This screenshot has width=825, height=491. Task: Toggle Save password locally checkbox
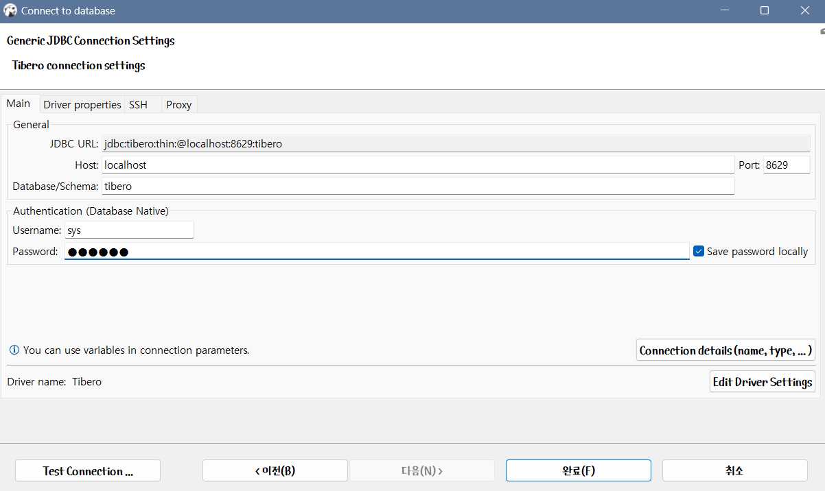point(699,252)
